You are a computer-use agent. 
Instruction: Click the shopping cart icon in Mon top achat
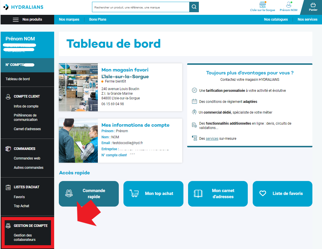coord(134,194)
